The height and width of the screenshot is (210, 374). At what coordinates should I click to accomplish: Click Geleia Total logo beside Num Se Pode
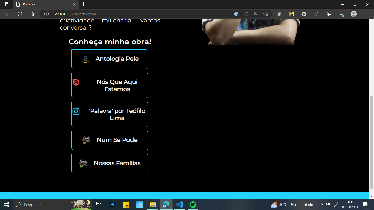(x=87, y=140)
